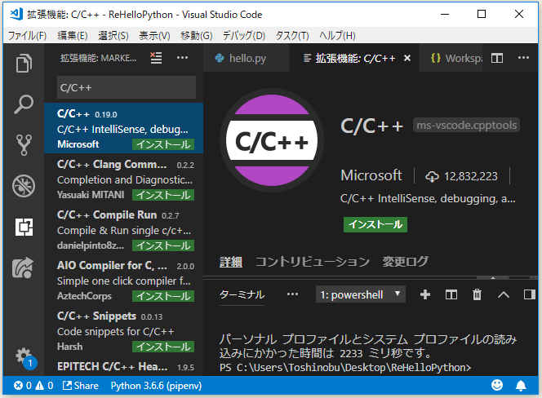Open notifications bell in status bar

pos(521,386)
